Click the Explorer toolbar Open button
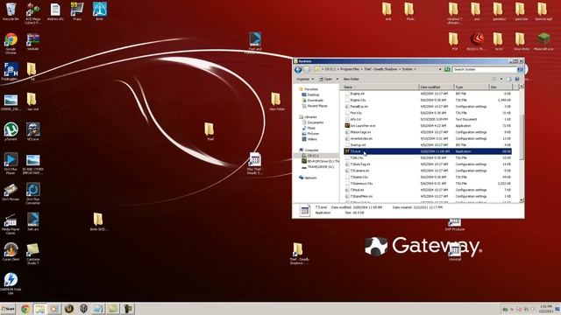 point(325,79)
